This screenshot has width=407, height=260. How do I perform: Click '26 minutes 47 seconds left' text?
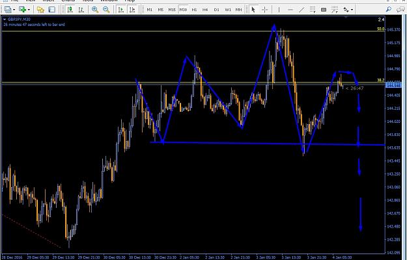pyautogui.click(x=34, y=25)
